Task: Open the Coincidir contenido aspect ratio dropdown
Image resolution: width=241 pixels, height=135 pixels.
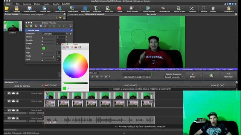Action: [x=174, y=77]
